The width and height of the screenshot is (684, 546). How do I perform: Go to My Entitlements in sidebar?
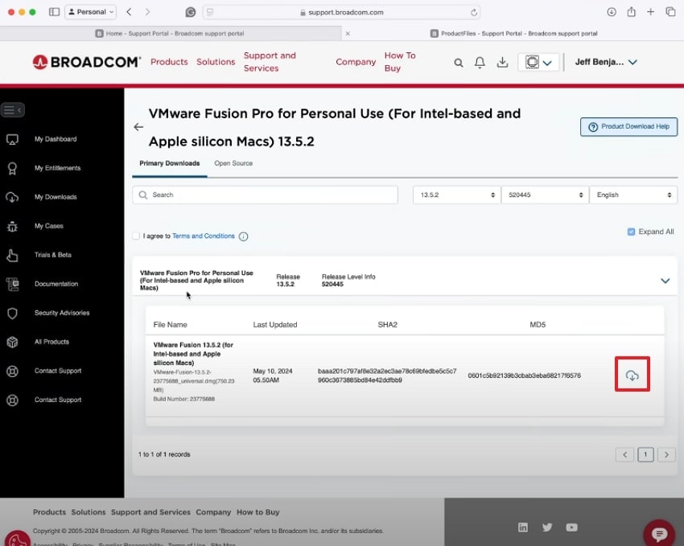click(58, 168)
